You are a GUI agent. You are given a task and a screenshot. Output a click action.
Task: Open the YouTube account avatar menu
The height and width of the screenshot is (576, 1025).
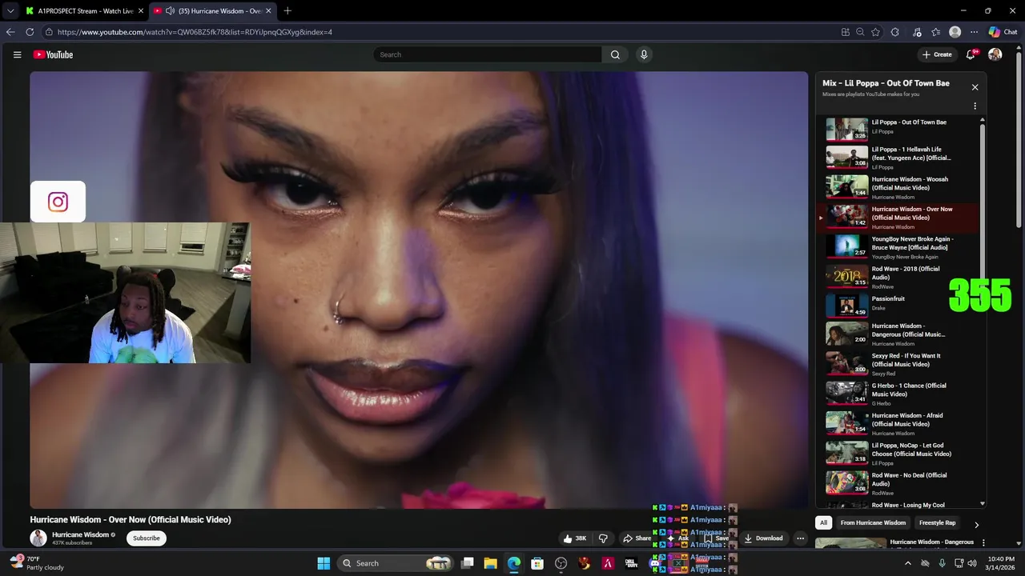(x=995, y=54)
